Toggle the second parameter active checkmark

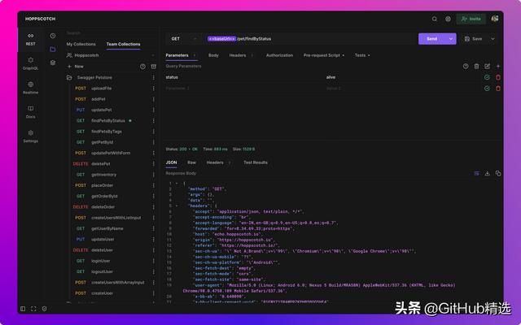tap(487, 89)
